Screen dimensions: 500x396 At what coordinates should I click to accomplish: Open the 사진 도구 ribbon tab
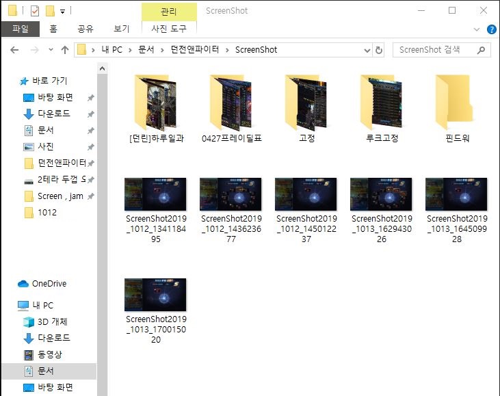click(169, 29)
